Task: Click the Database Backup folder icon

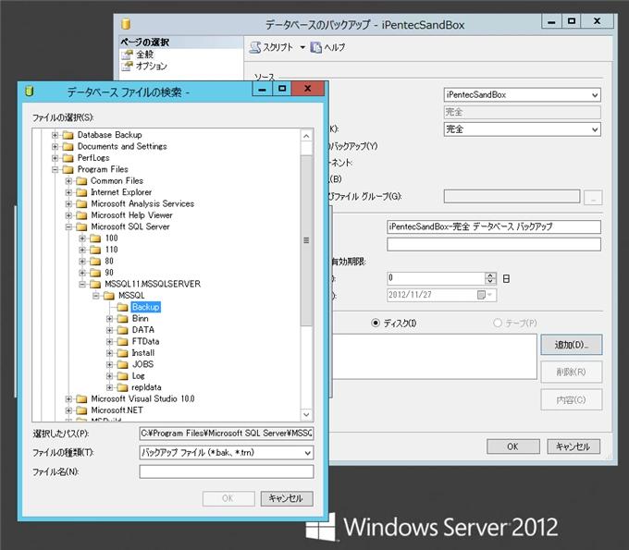Action: click(68, 135)
